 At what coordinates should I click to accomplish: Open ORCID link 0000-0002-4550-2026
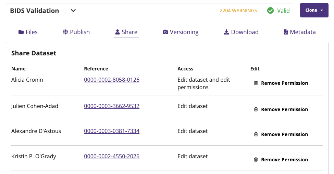click(x=112, y=156)
